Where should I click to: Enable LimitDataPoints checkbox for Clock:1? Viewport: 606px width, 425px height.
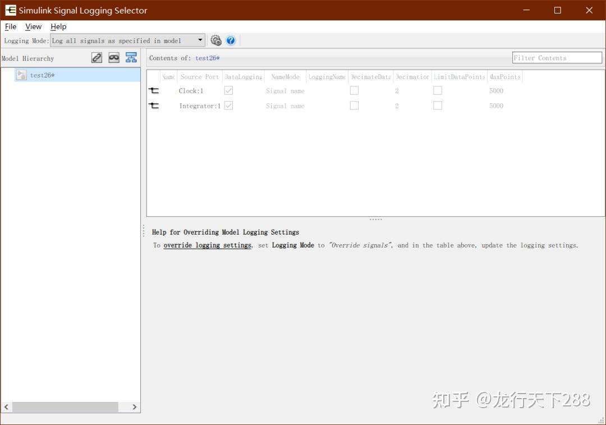tap(438, 90)
